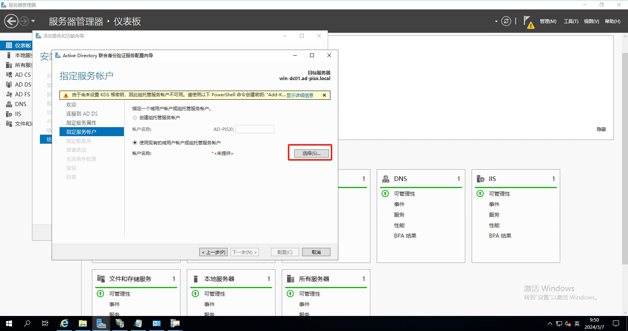Open the 工具(T) menu

click(571, 21)
